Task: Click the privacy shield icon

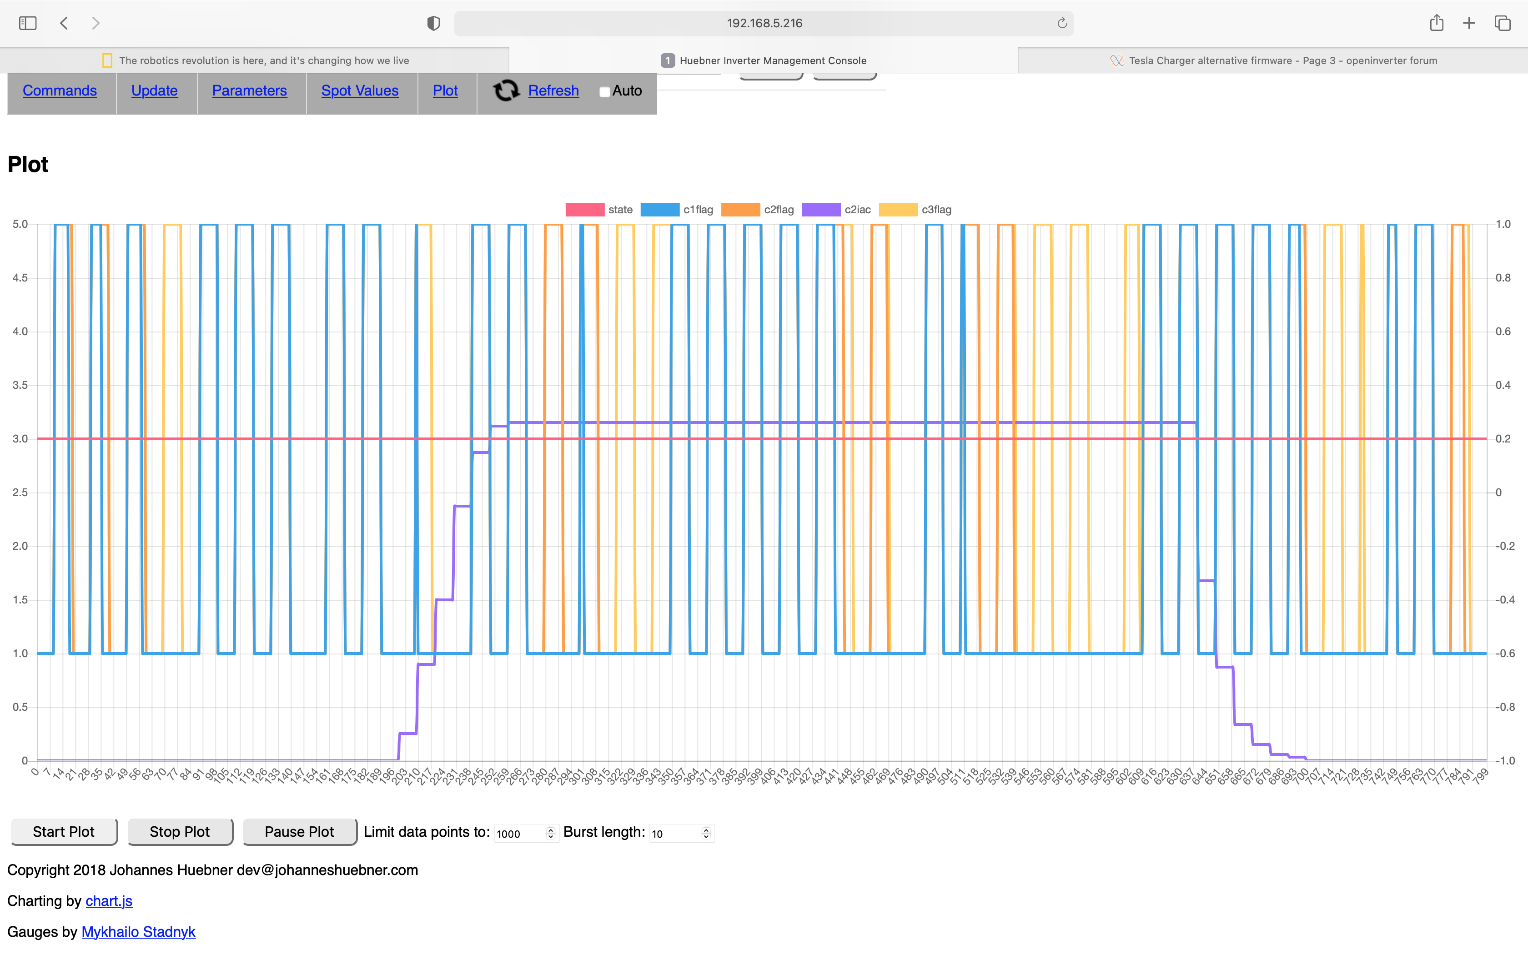Action: [433, 23]
